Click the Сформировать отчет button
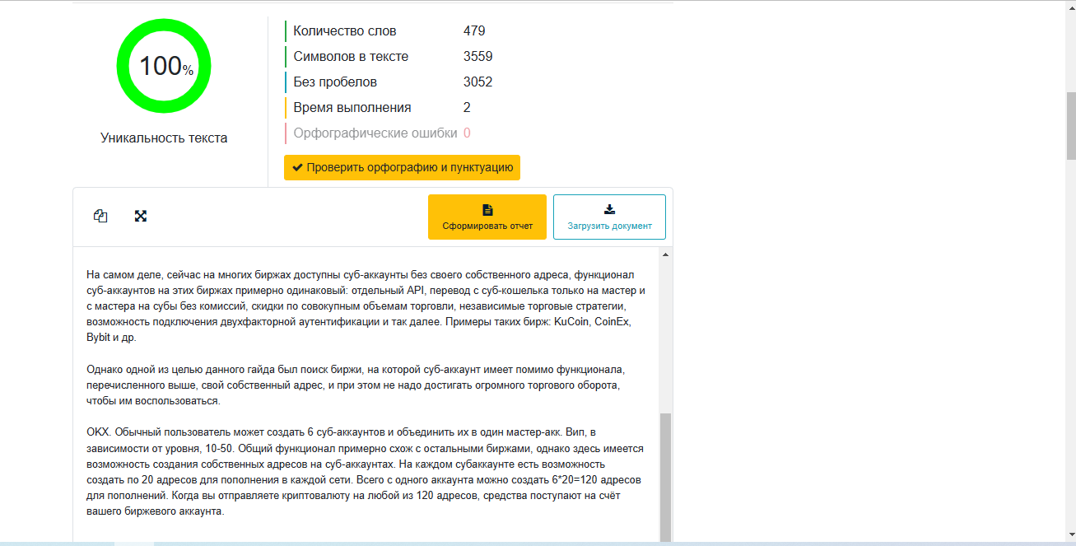1076x546 pixels. click(487, 217)
